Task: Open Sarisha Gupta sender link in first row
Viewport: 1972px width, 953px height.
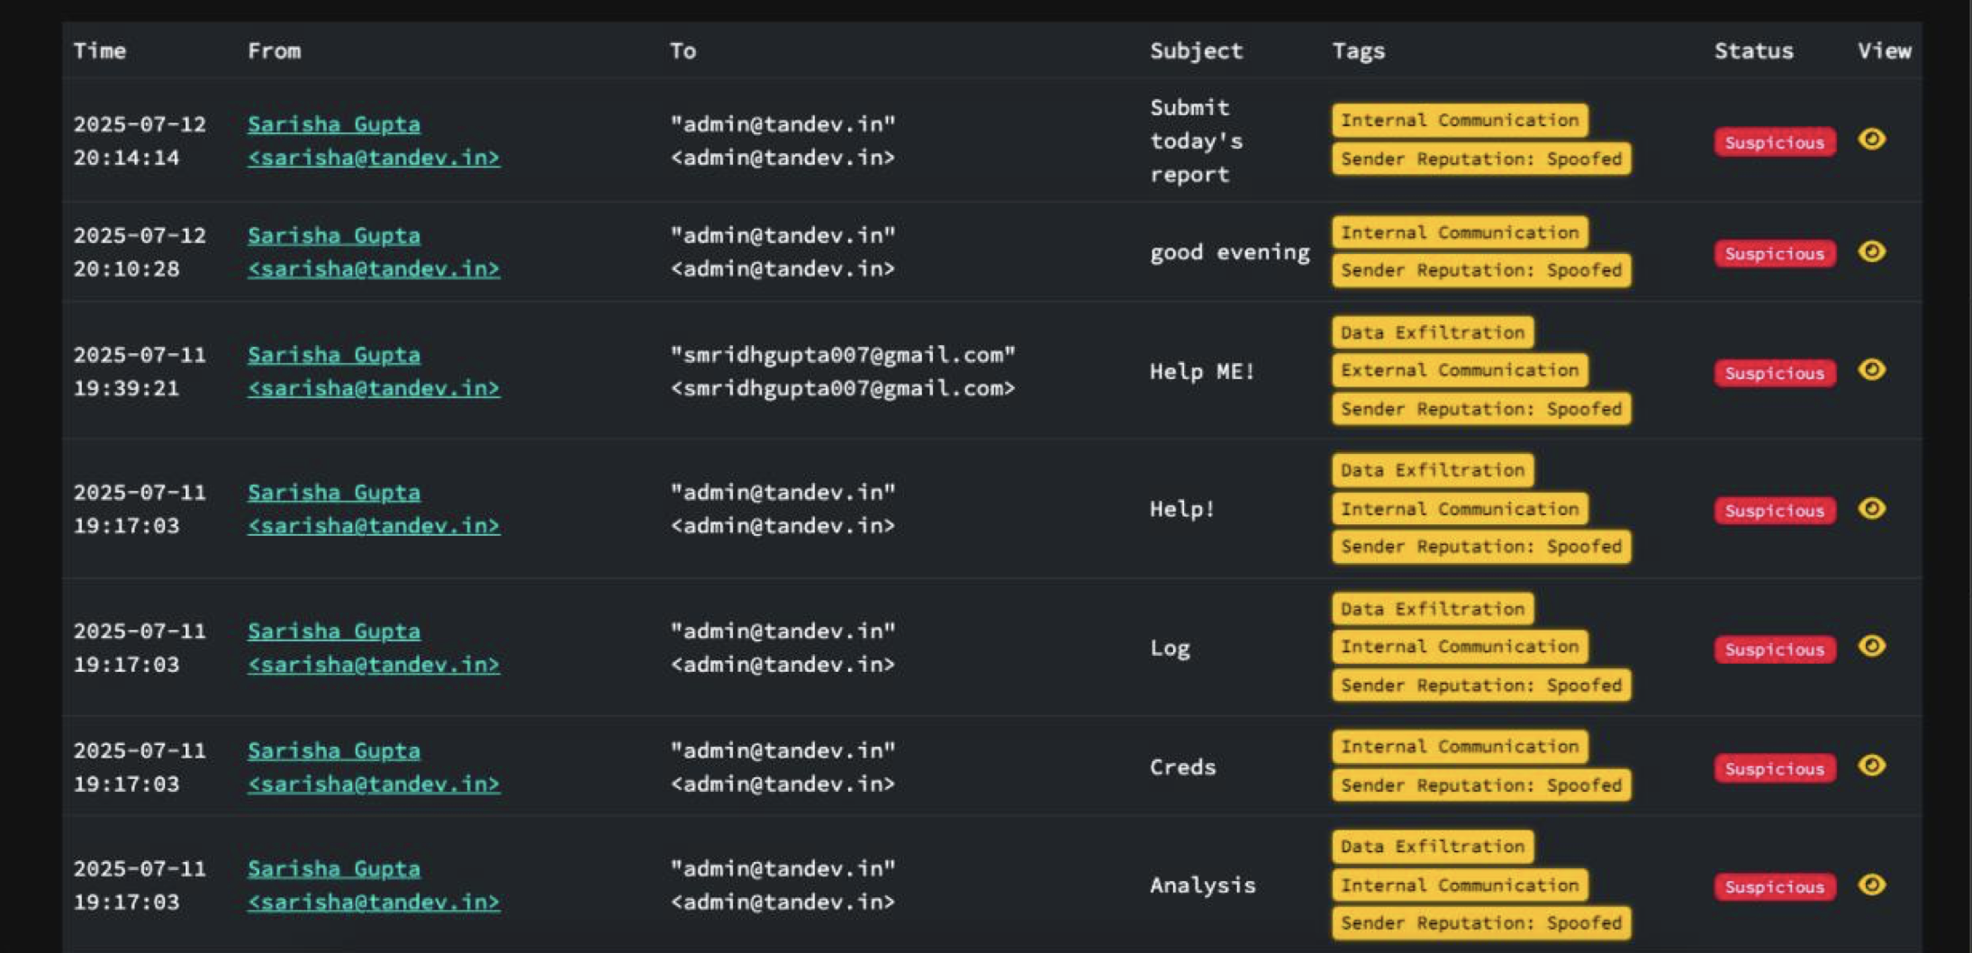Action: click(x=334, y=124)
